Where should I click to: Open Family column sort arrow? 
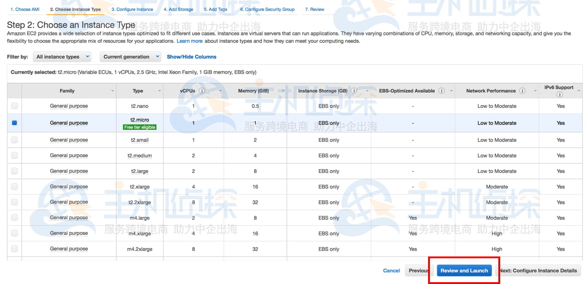113,91
